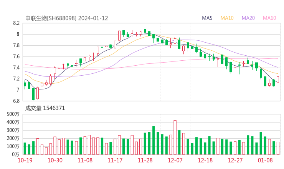This screenshot has width=284, height=169.
Task: Click the MA10 legend label
Action: [x=227, y=18]
